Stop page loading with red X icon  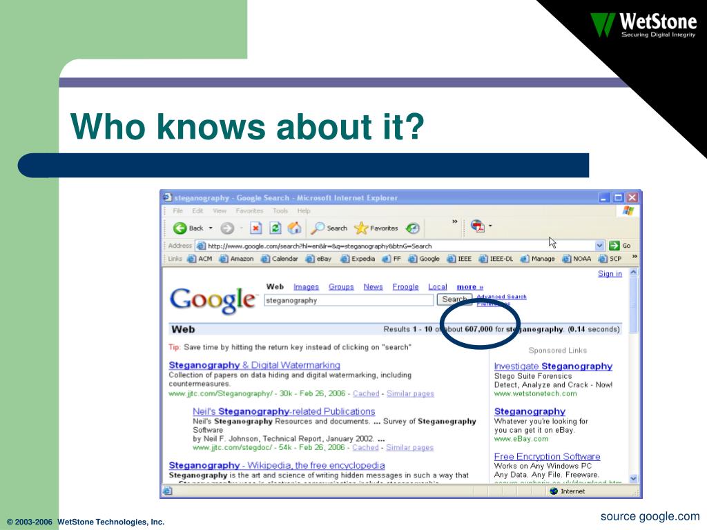coord(255,228)
